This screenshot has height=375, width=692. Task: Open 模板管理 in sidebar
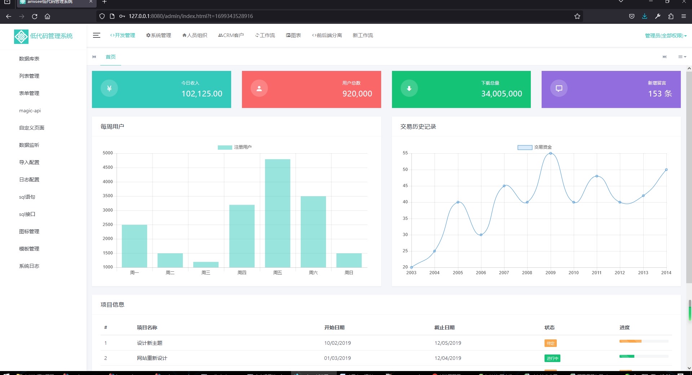(29, 249)
